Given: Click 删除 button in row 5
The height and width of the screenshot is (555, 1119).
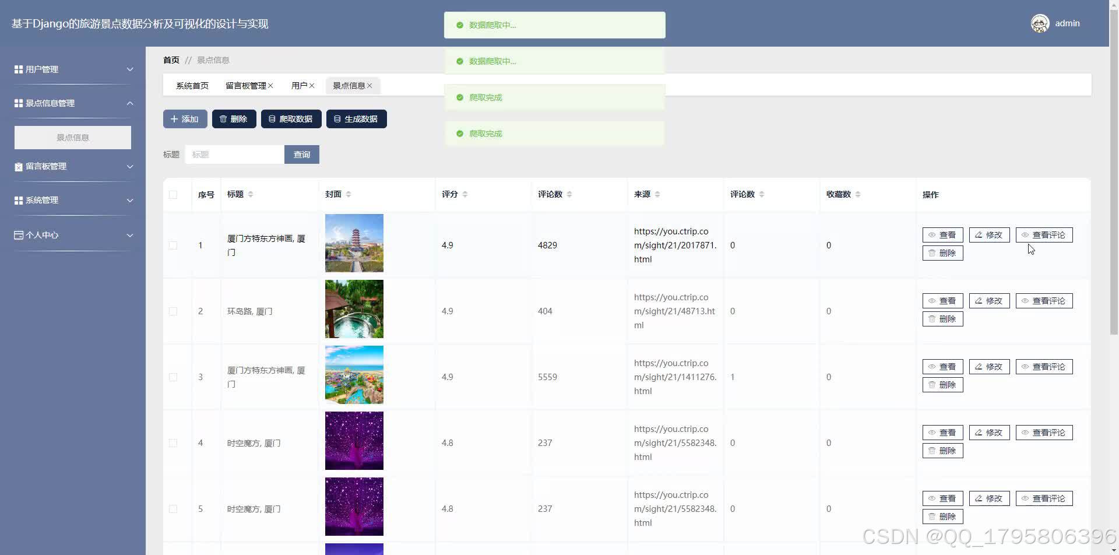Looking at the screenshot, I should [943, 517].
